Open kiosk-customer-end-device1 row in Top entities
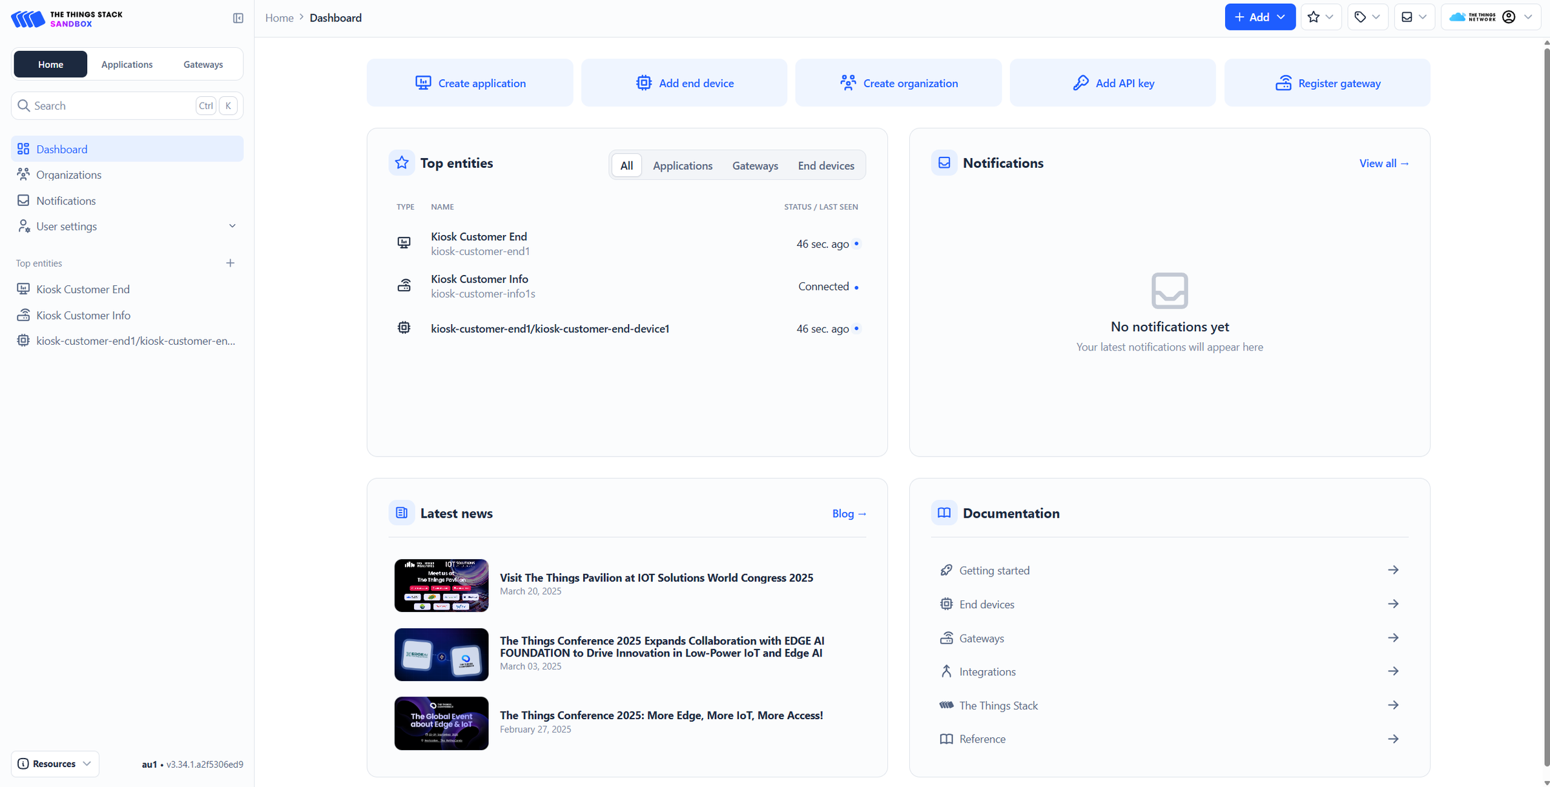 pos(627,329)
